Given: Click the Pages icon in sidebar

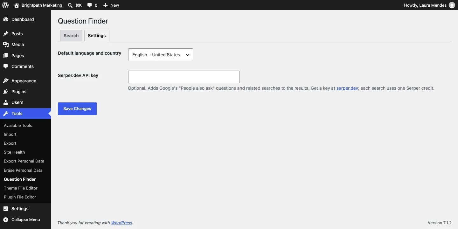Looking at the screenshot, I should point(6,56).
